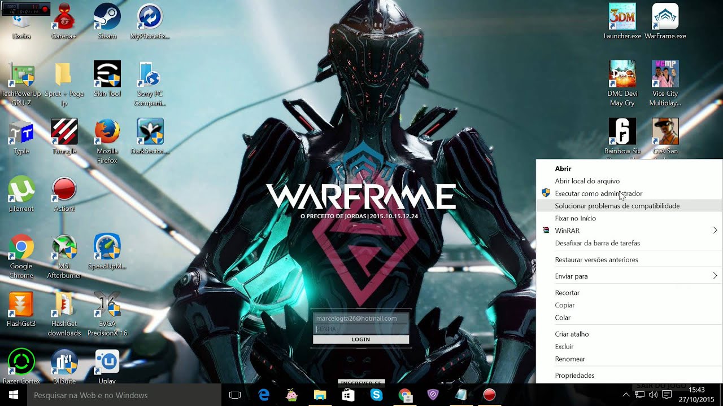The width and height of the screenshot is (723, 406).
Task: Select the 3DM Launcher.exe icon
Action: (x=622, y=21)
